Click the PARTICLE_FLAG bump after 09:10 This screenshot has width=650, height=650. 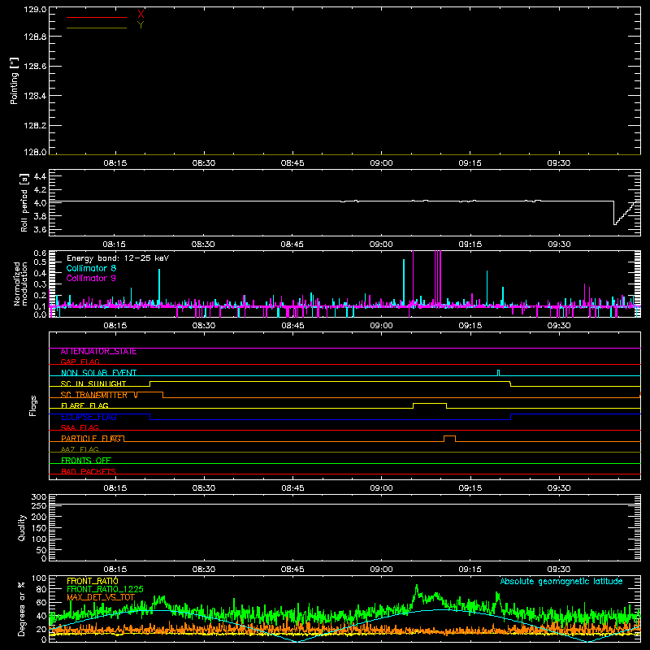(450, 438)
